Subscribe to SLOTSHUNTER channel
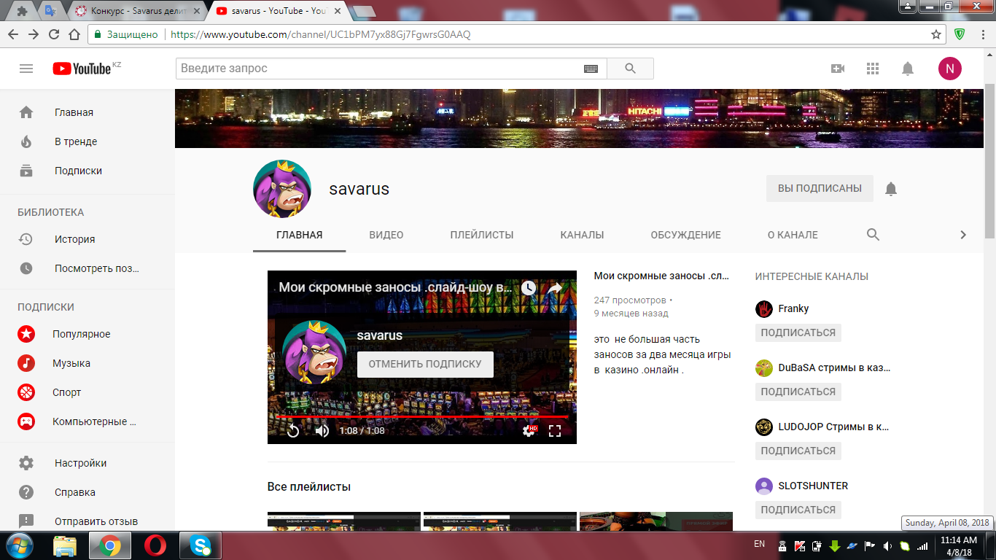 tap(798, 510)
